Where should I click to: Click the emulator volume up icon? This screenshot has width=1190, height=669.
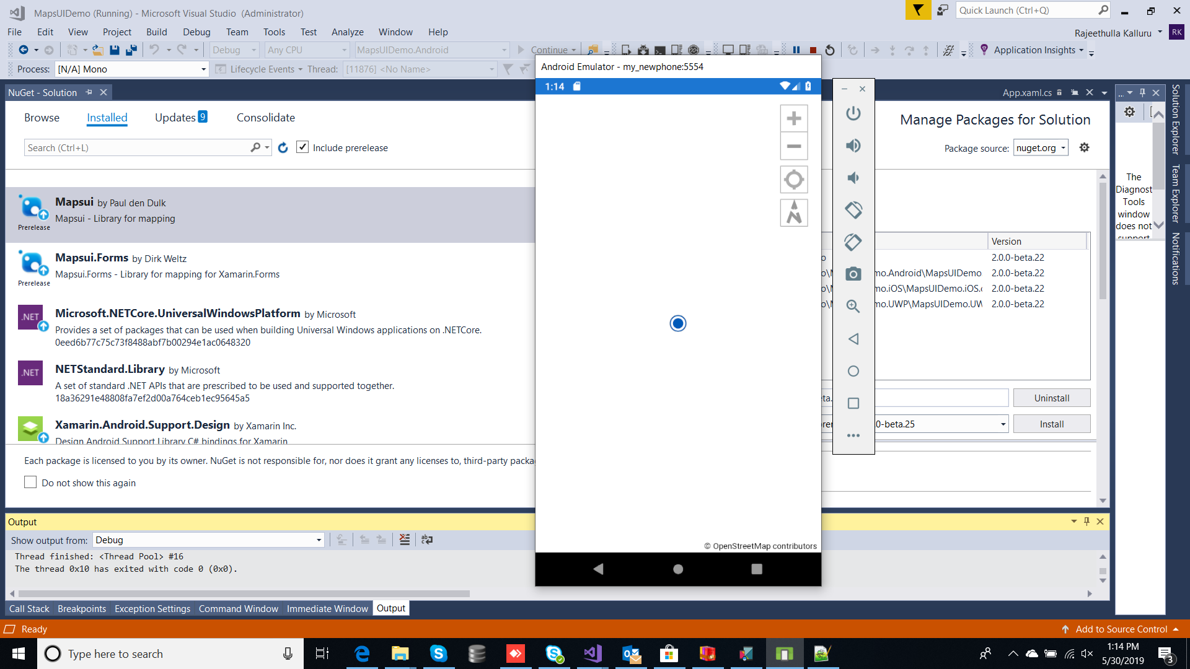click(853, 146)
